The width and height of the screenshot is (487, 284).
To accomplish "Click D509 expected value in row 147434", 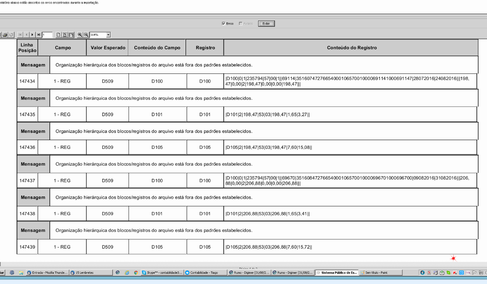I will [108, 81].
